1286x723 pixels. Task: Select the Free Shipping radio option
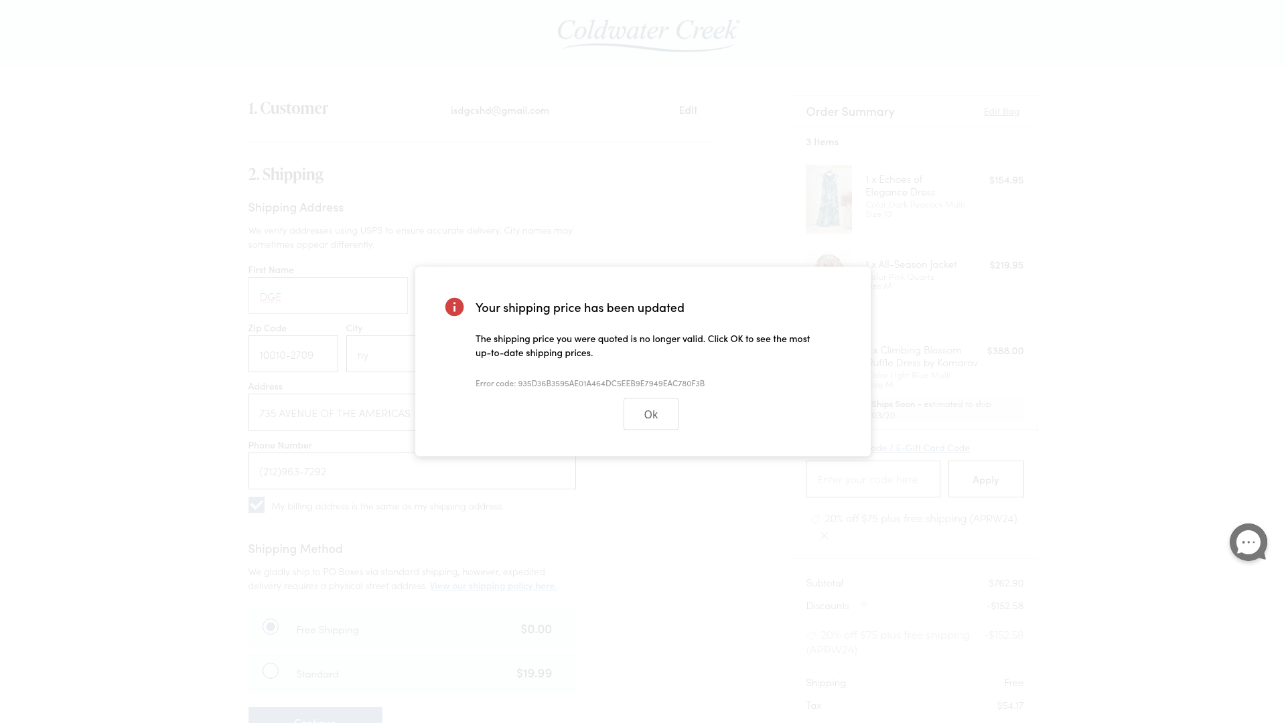pos(271,627)
